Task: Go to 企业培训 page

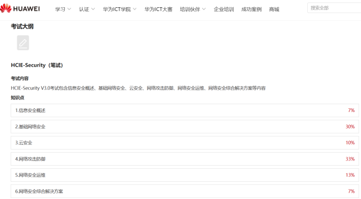Action: click(x=224, y=9)
